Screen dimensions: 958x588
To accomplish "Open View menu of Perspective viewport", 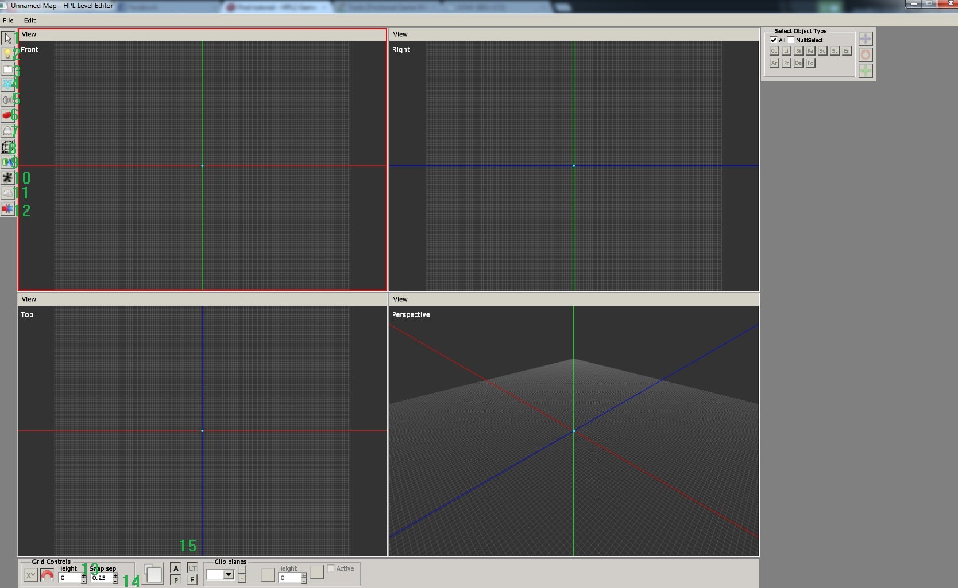I will 400,299.
